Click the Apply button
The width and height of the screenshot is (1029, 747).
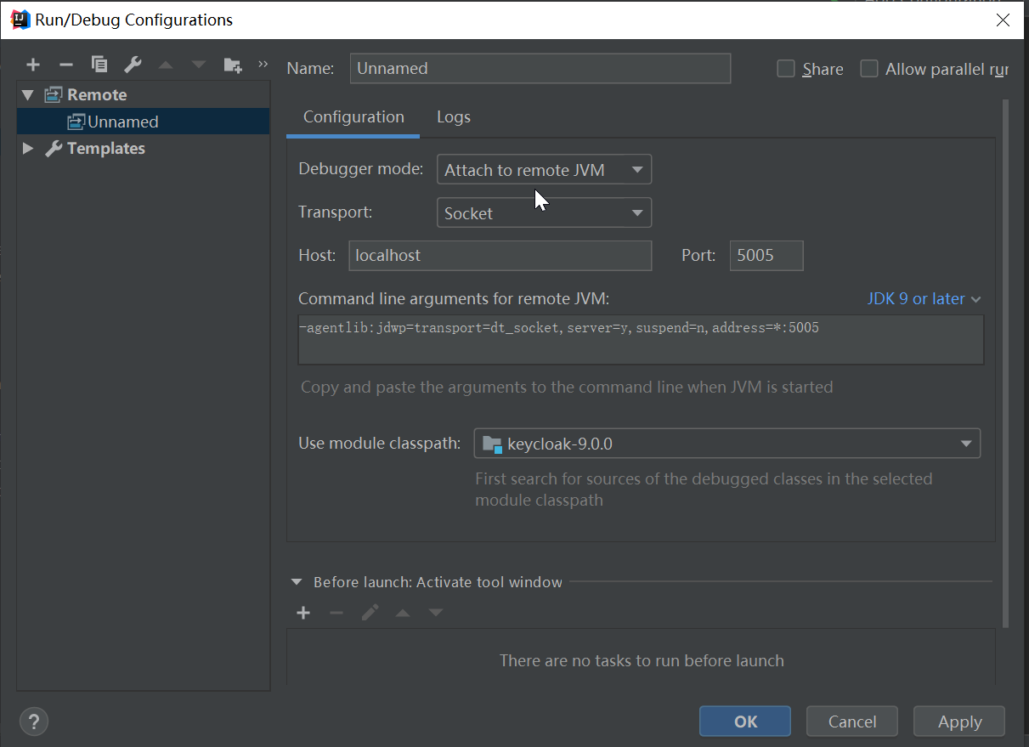coord(959,722)
